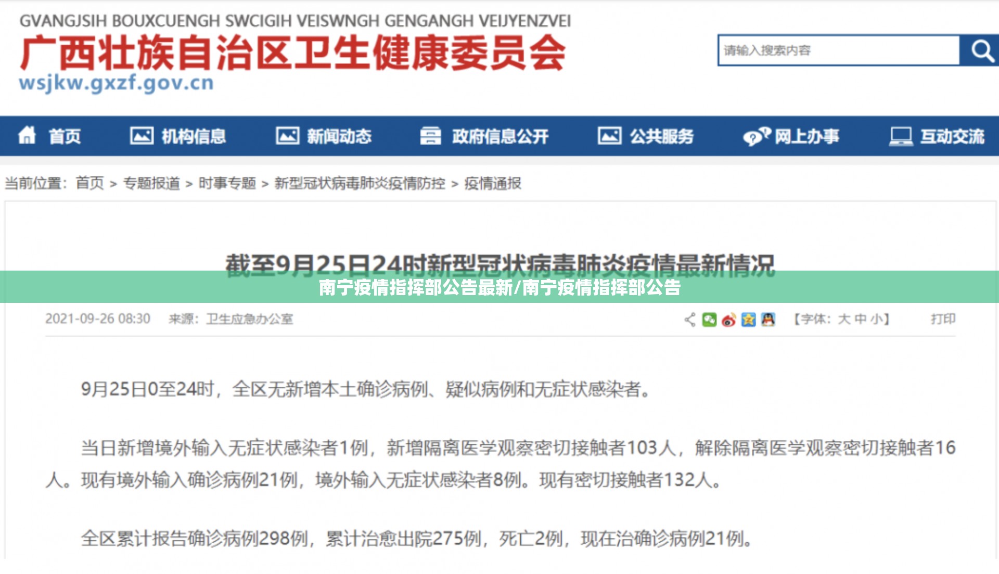Share article via WeChat icon
999x574 pixels.
(x=709, y=320)
